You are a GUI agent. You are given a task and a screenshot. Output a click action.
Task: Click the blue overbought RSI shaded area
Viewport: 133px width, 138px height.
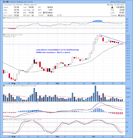click(x=97, y=21)
